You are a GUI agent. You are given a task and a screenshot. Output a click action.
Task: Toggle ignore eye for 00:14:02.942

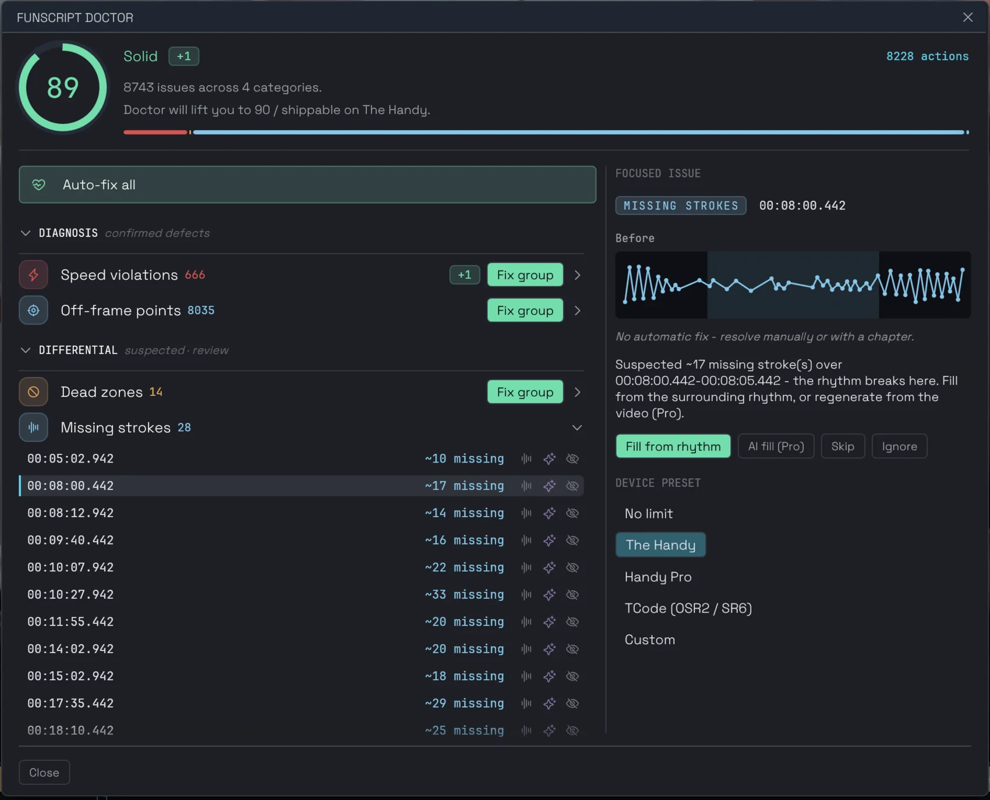pyautogui.click(x=572, y=649)
